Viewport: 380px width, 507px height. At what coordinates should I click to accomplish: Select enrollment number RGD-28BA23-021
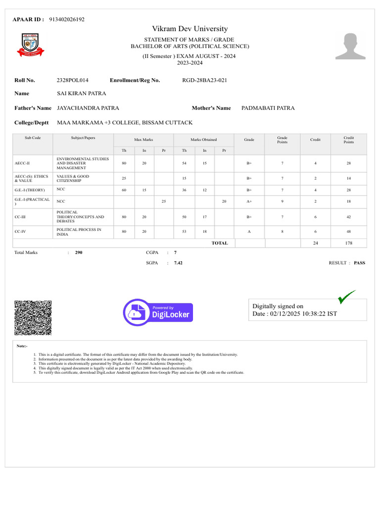204,80
